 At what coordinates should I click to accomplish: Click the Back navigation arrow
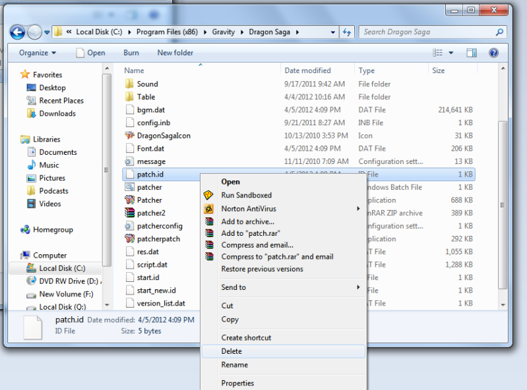click(17, 32)
